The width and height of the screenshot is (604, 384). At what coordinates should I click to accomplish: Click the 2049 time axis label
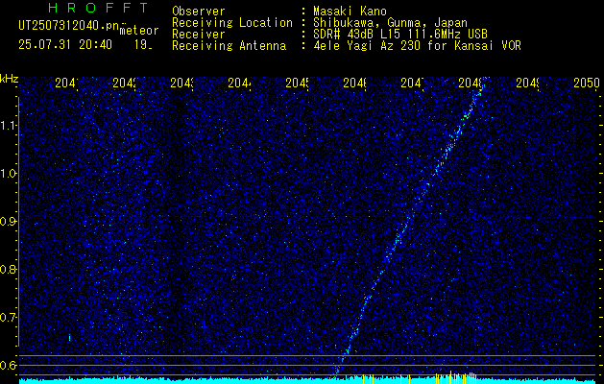point(528,83)
